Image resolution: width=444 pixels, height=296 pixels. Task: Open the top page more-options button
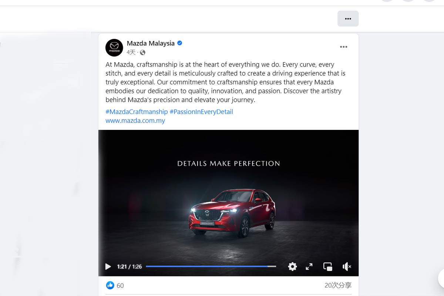(x=348, y=18)
